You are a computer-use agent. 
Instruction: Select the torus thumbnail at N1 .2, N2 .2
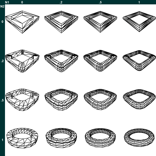click(x=61, y=61)
